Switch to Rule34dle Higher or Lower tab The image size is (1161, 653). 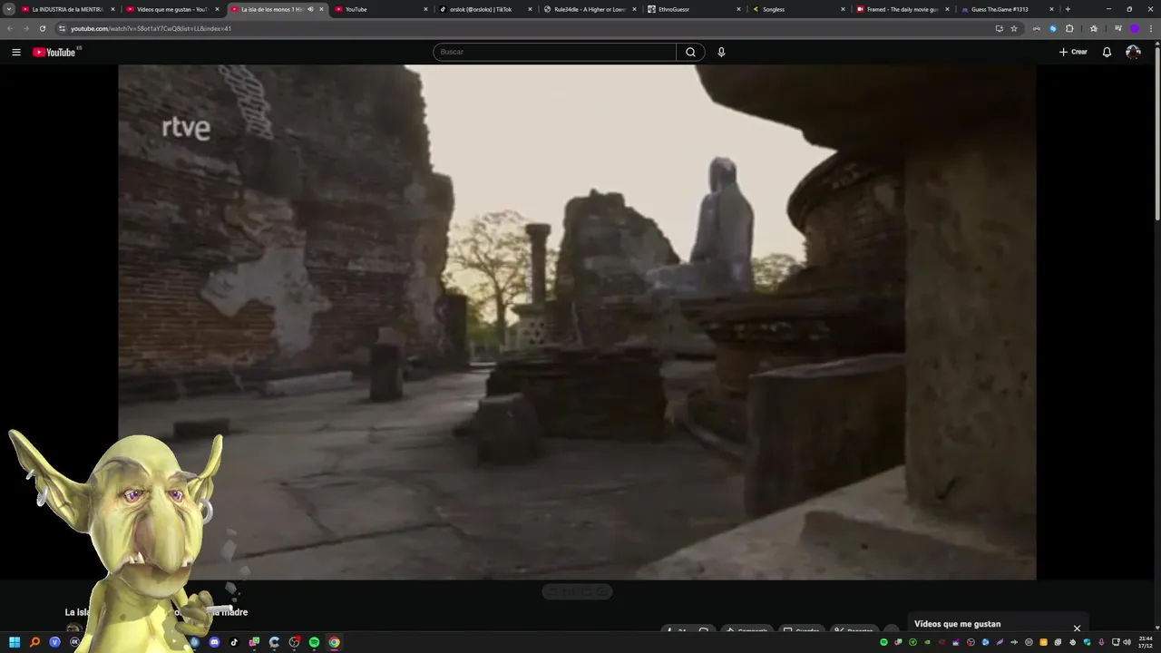click(x=590, y=9)
